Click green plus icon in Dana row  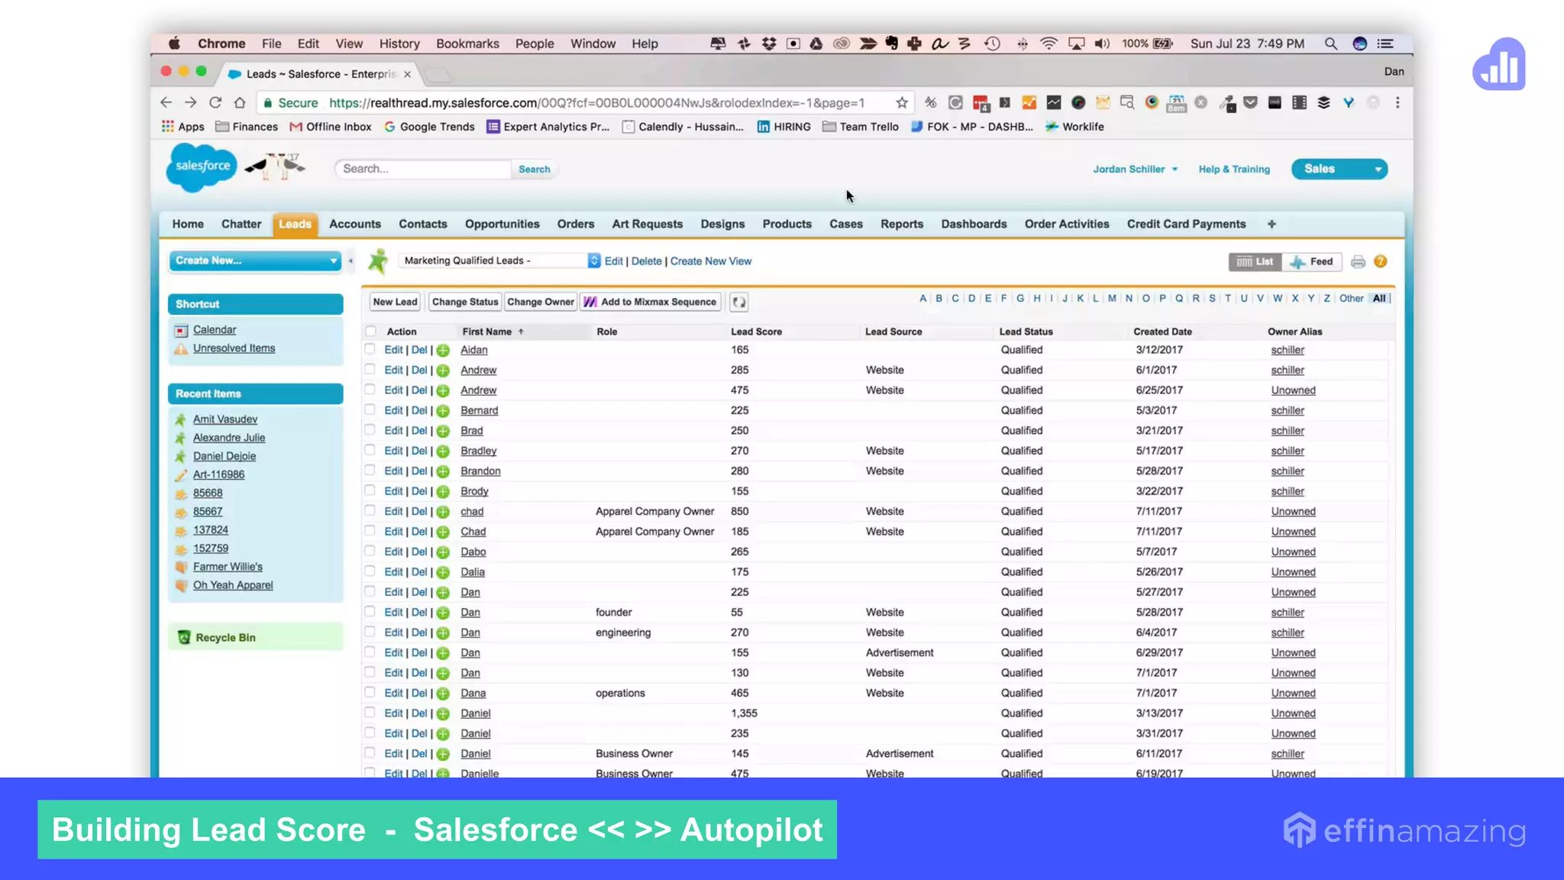click(443, 694)
